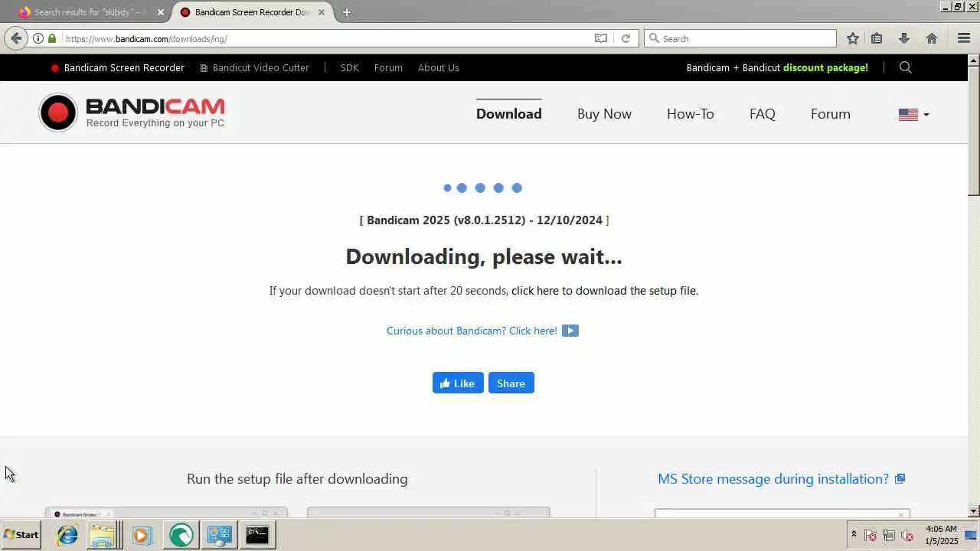This screenshot has width=980, height=551.
Task: Select the Bandicam Screen Recorder Download tab
Action: coord(253,12)
